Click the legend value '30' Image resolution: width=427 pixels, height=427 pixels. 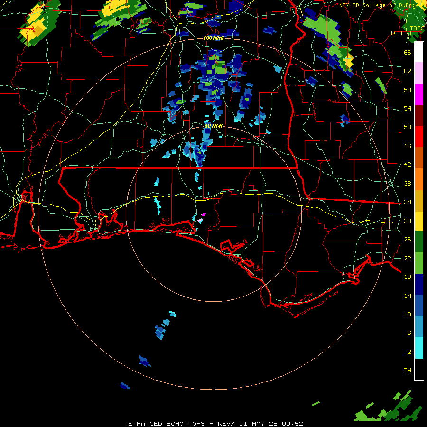[x=408, y=221]
